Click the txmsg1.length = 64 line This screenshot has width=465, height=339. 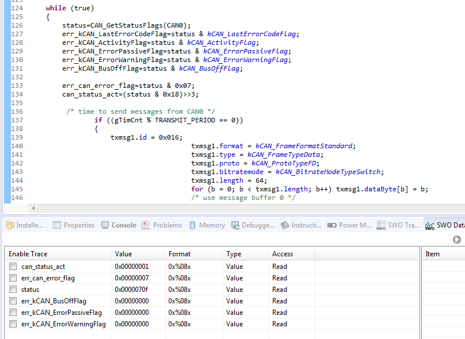point(229,180)
